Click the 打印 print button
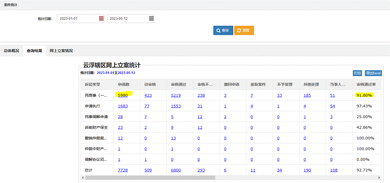 pyautogui.click(x=357, y=73)
